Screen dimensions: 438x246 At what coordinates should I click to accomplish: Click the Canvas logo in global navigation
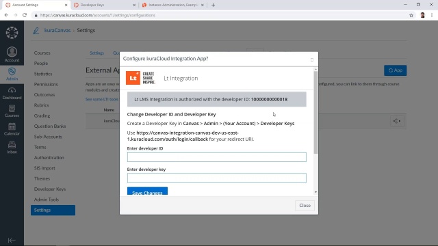click(x=12, y=33)
